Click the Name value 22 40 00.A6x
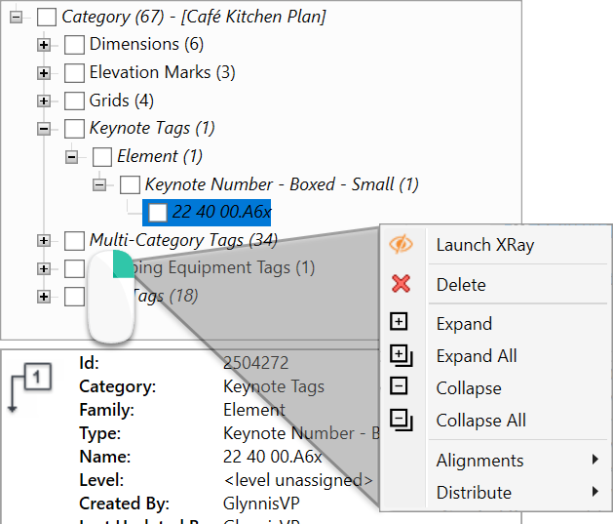The height and width of the screenshot is (524, 613). [x=273, y=457]
